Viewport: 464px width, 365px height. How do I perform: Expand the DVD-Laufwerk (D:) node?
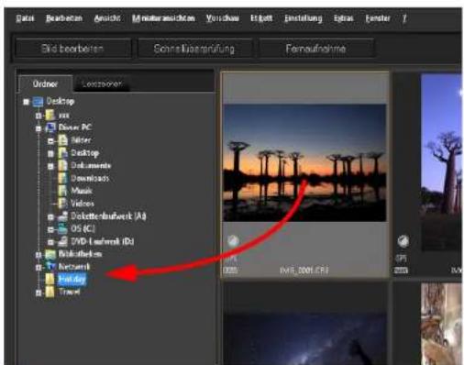[x=50, y=242]
